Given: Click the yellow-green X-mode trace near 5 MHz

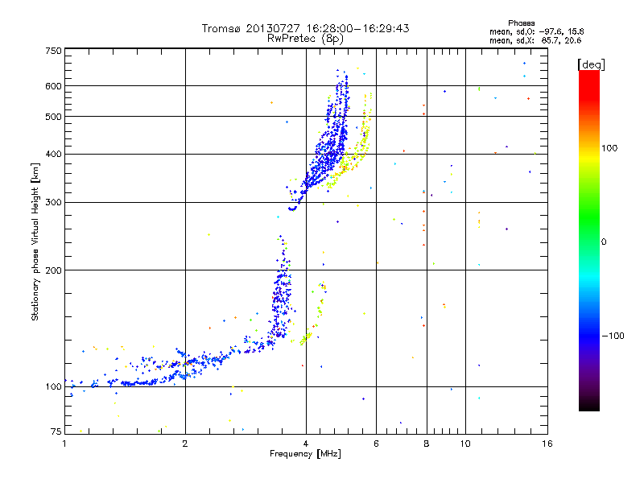Looking at the screenshot, I should pos(349,160).
